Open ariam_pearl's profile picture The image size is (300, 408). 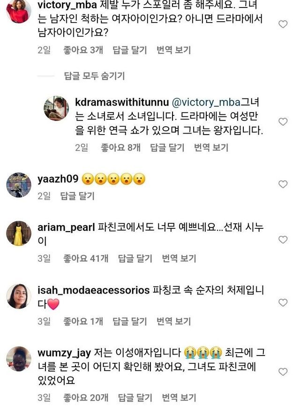point(19,233)
